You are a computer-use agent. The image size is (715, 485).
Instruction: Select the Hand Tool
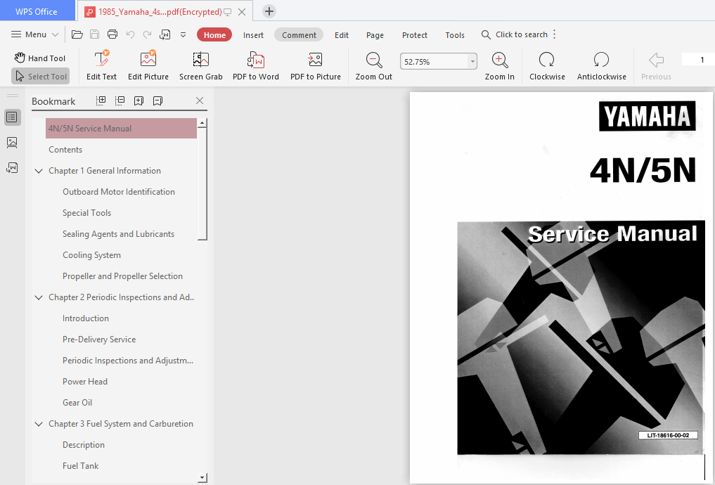click(x=40, y=58)
